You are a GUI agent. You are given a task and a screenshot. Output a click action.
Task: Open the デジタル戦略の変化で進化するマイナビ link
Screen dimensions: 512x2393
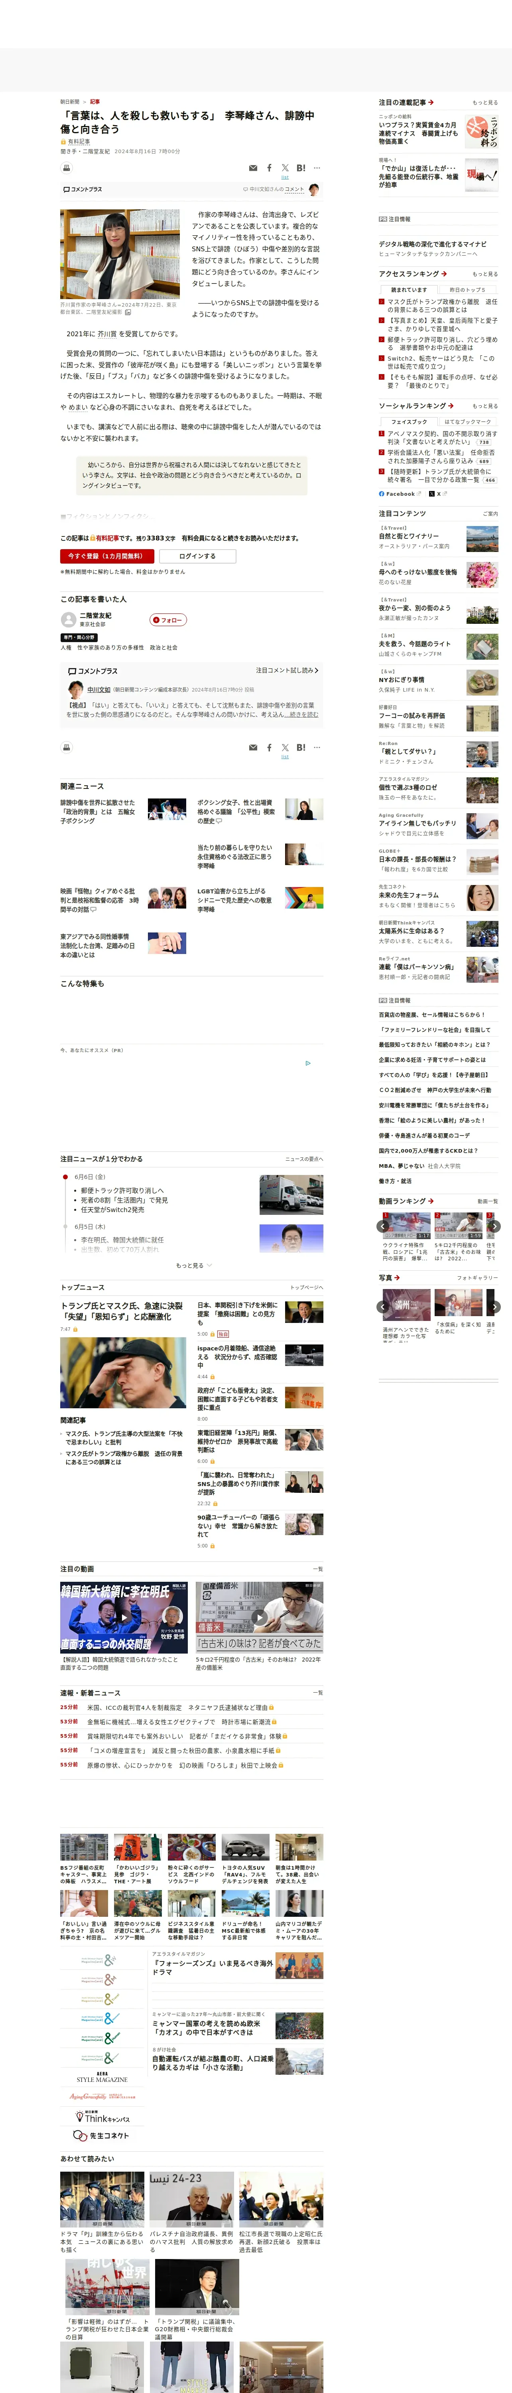click(432, 244)
